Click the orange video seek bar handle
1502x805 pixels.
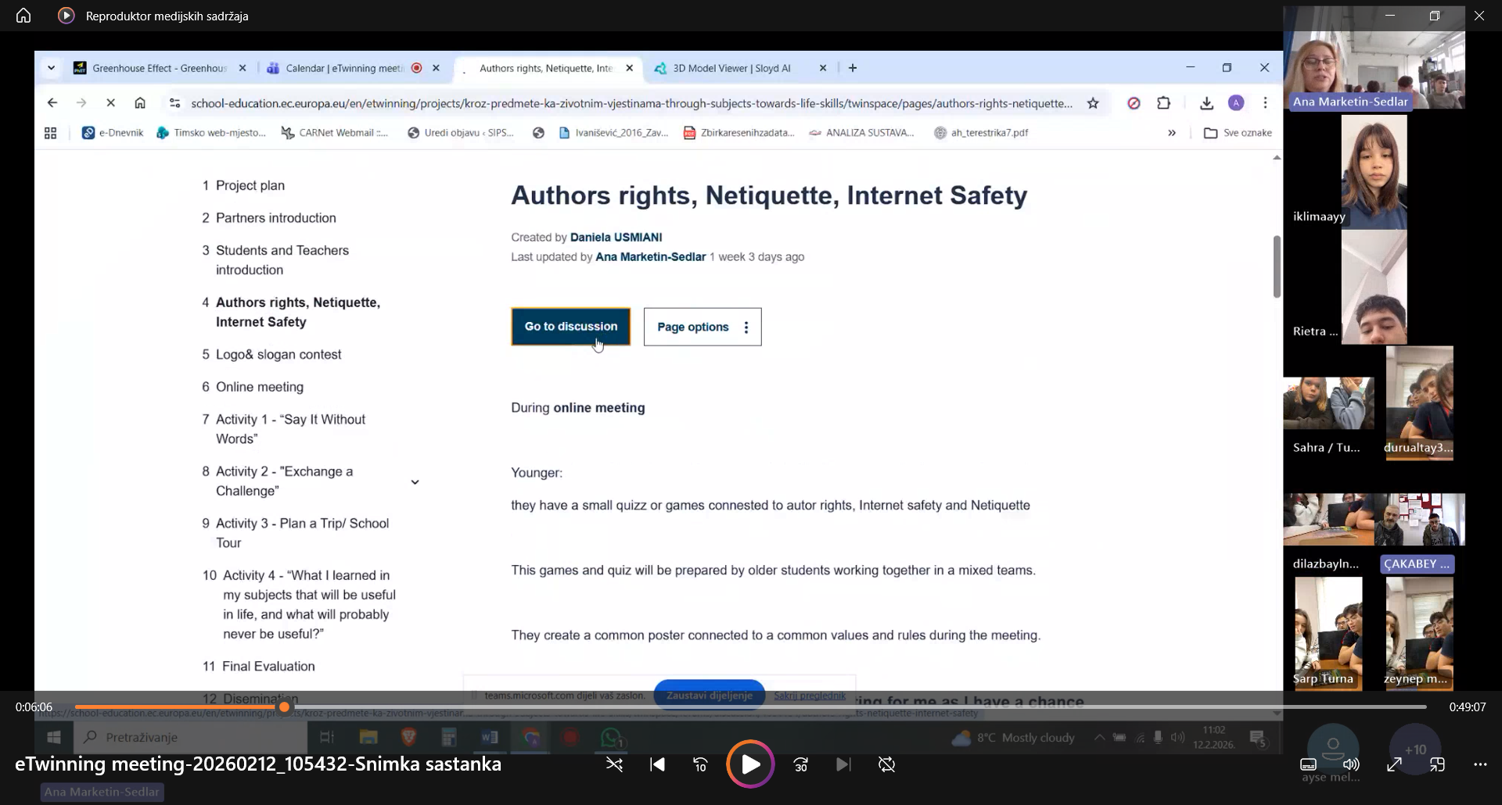pos(285,707)
